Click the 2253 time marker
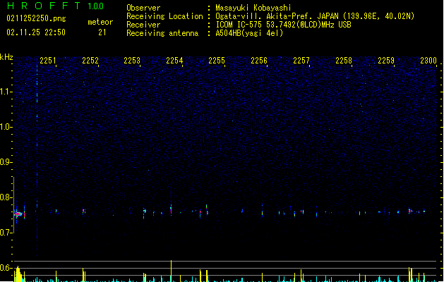 [132, 60]
